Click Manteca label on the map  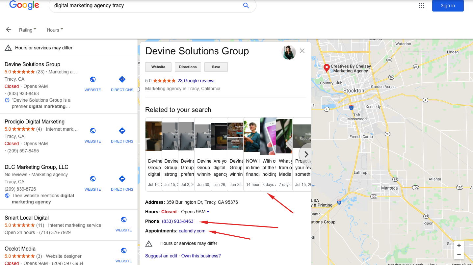tap(389, 188)
